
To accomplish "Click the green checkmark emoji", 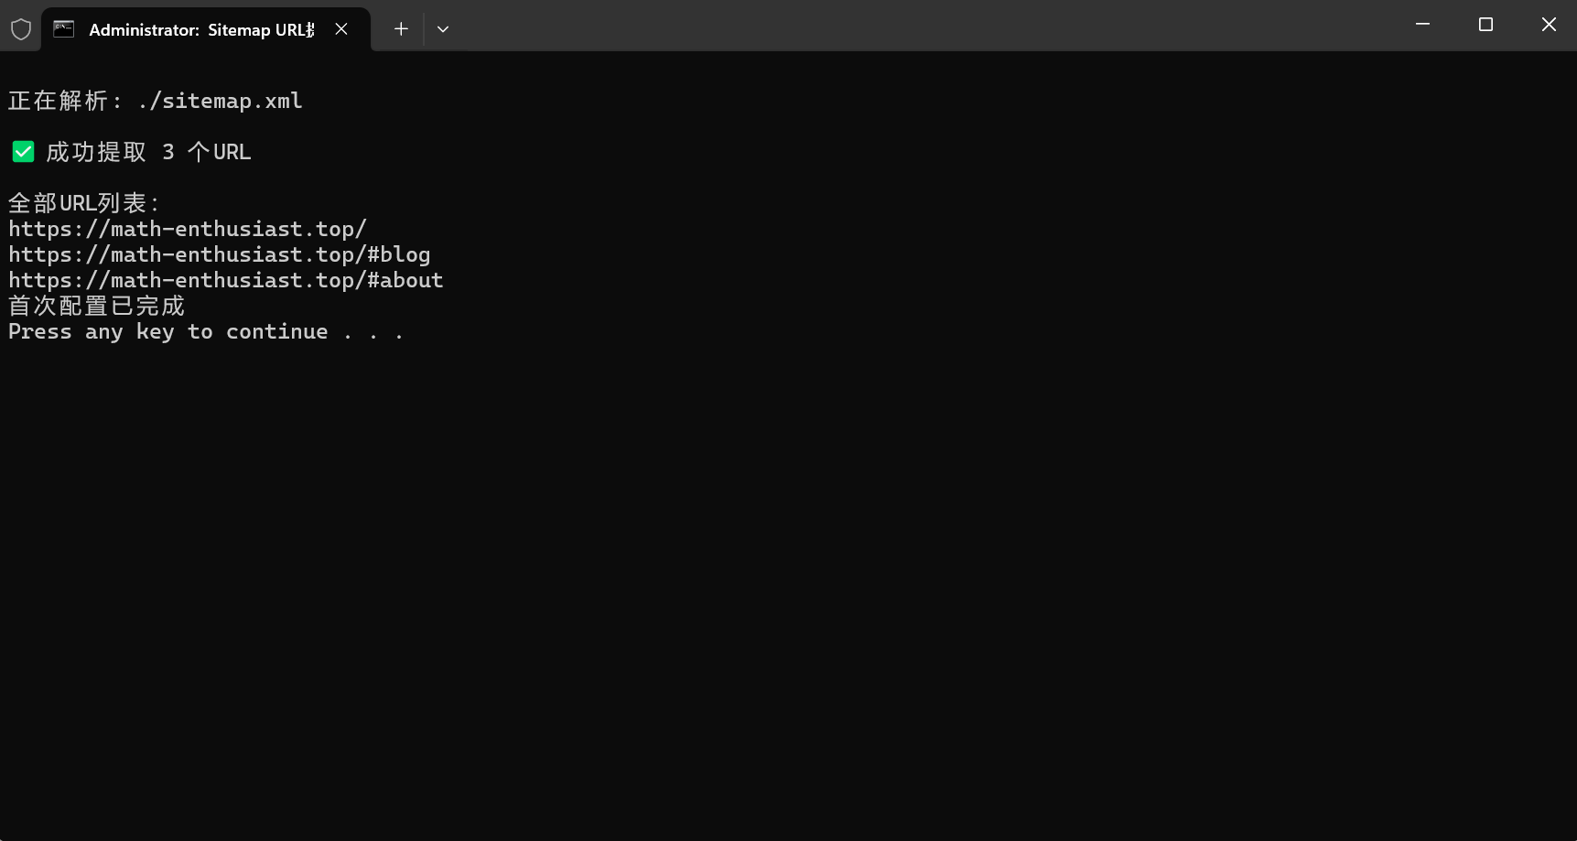I will coord(23,152).
